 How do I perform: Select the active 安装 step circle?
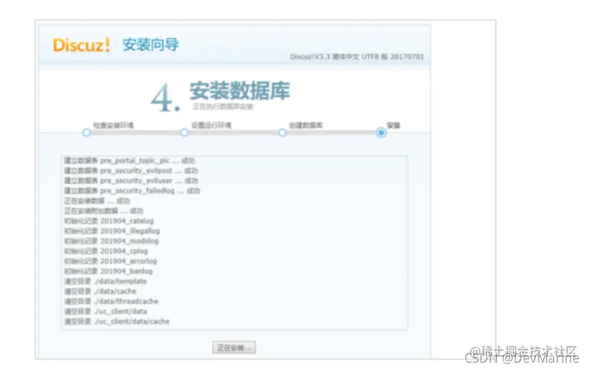[381, 132]
